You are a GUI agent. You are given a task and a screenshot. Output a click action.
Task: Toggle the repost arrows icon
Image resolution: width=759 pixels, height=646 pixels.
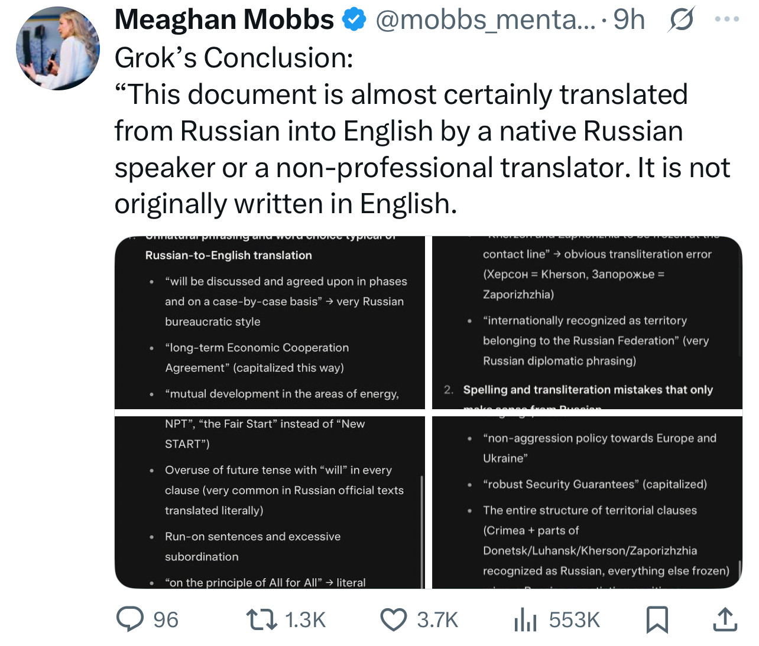tap(261, 619)
